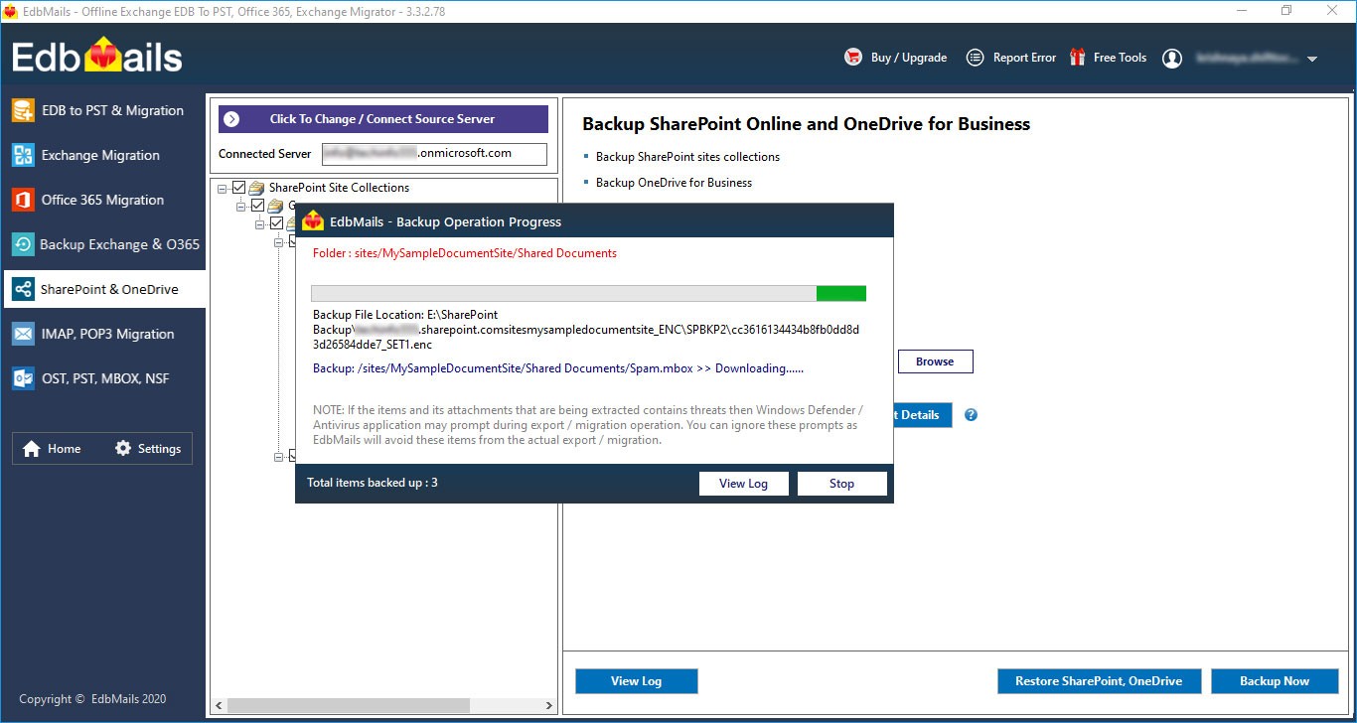Select the SharePoint & OneDrive section
This screenshot has height=723, width=1357.
(x=103, y=289)
